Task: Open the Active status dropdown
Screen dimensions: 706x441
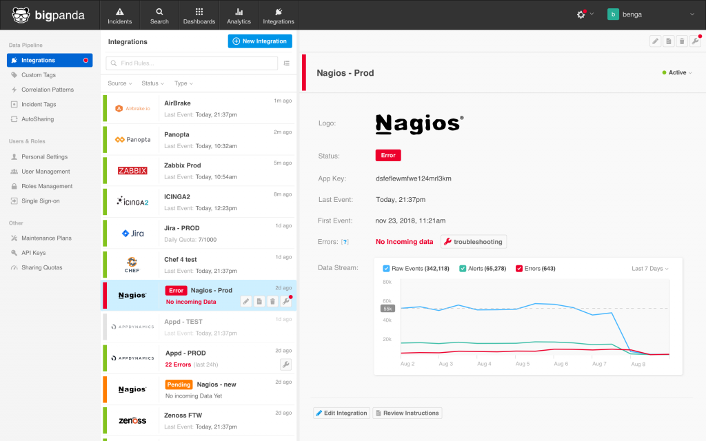Action: point(677,72)
